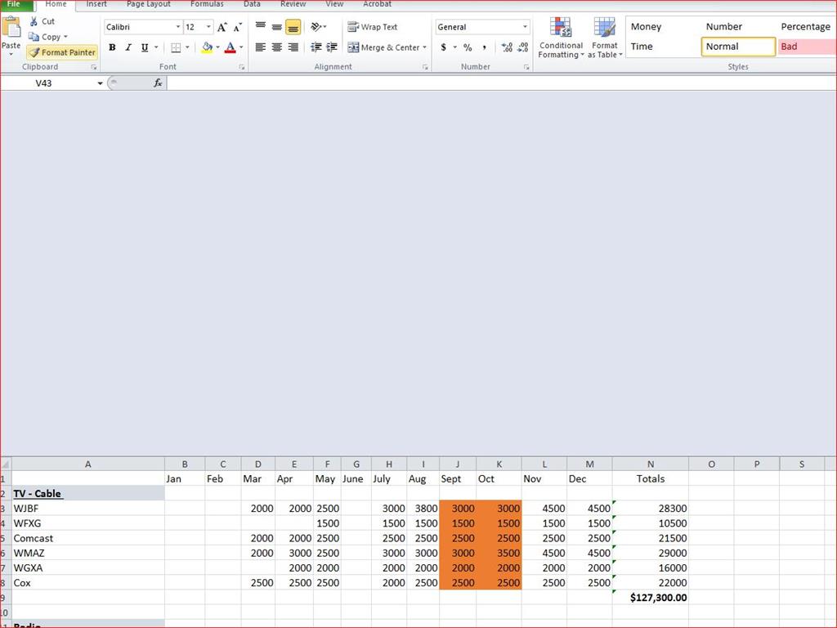Toggle Wrap Text
The width and height of the screenshot is (837, 628).
[373, 27]
